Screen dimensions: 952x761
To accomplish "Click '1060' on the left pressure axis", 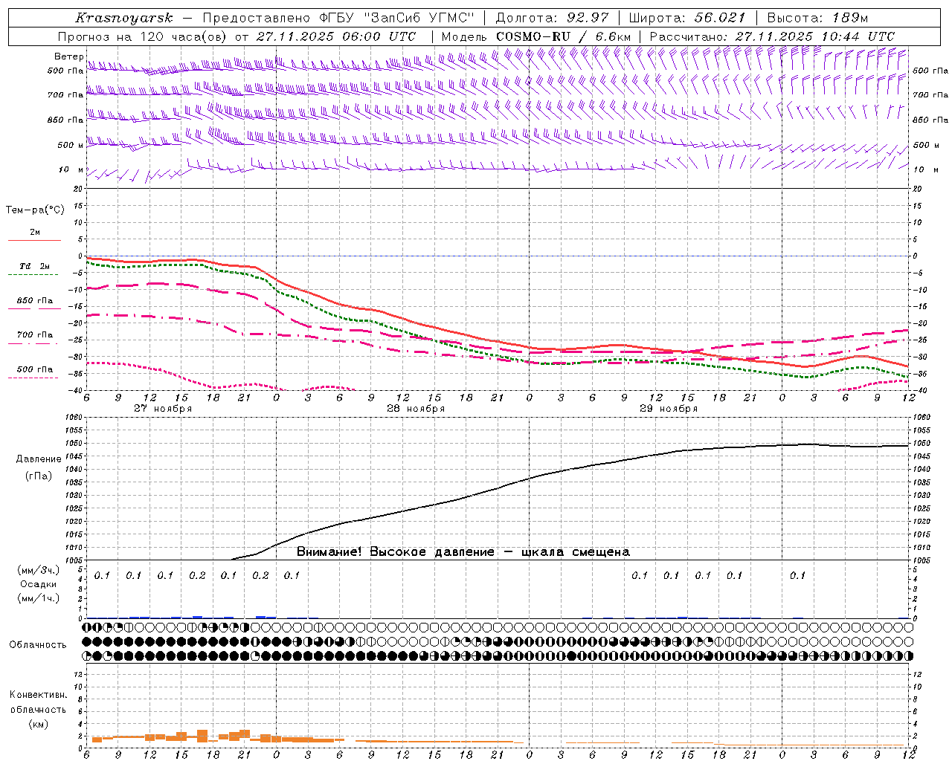I will point(74,417).
